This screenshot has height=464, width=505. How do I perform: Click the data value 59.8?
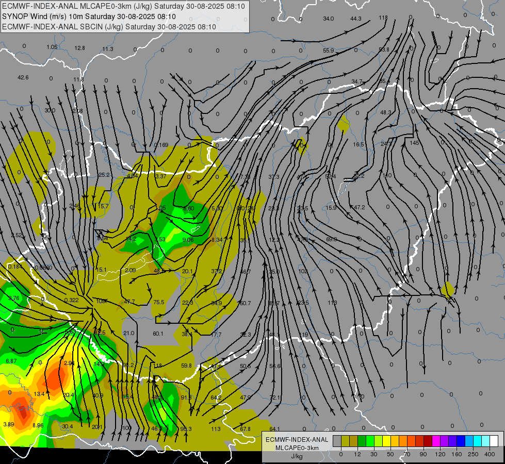186,366
